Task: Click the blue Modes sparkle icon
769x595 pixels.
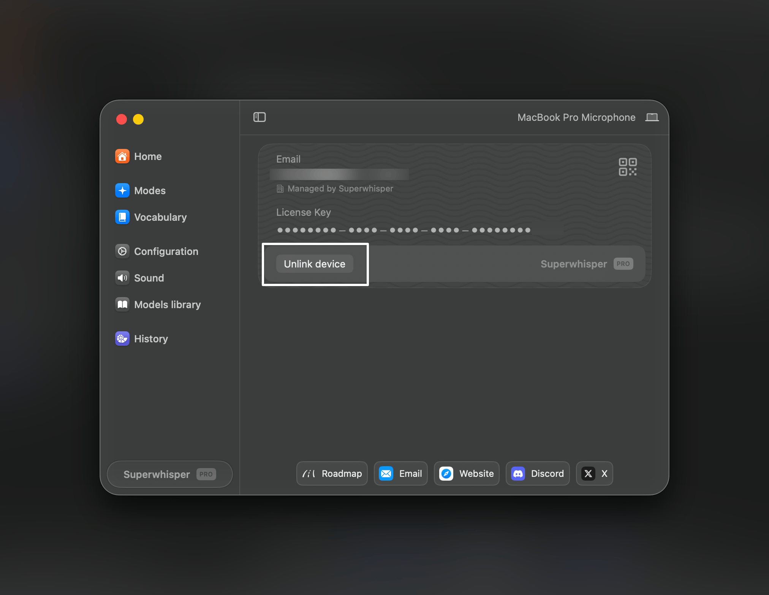Action: (122, 190)
